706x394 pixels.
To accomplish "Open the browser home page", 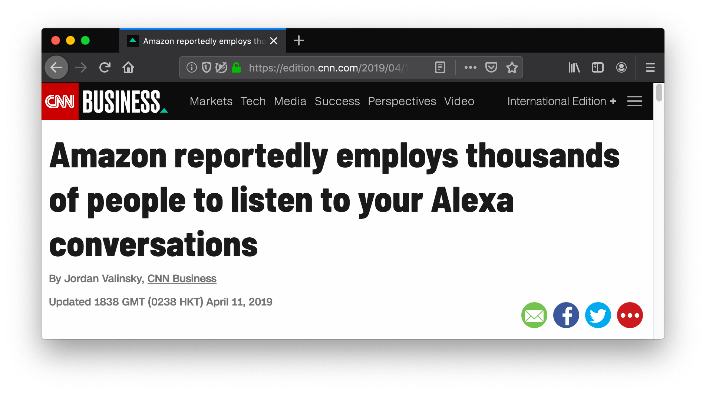I will coord(128,67).
